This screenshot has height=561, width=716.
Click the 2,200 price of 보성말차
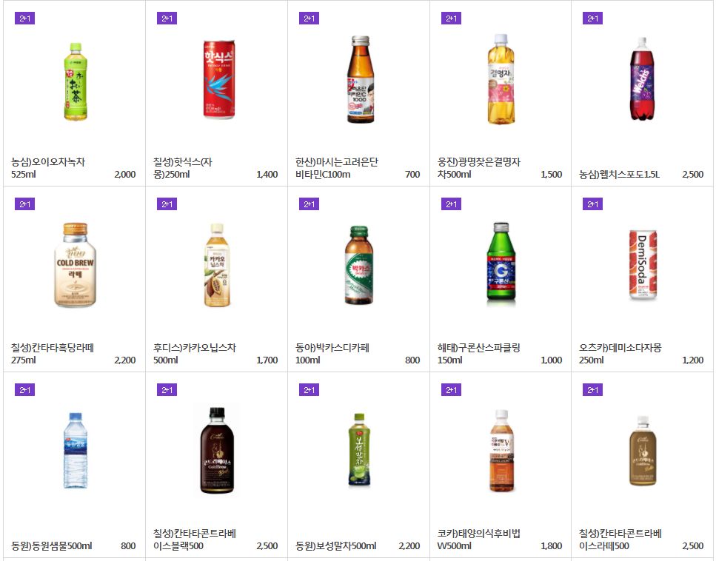coord(409,546)
